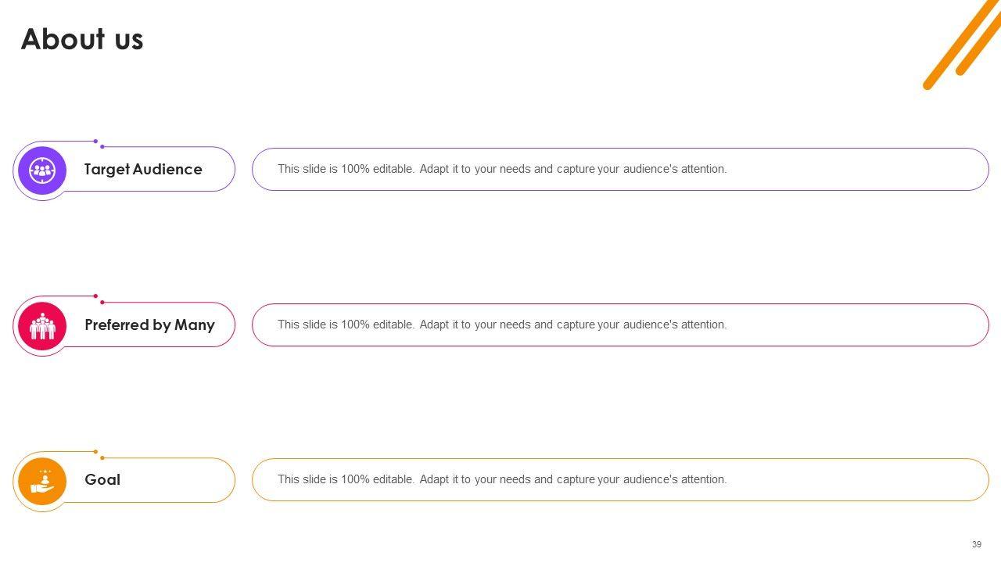Click the upper pink connector dot
The width and height of the screenshot is (1001, 563).
(95, 296)
